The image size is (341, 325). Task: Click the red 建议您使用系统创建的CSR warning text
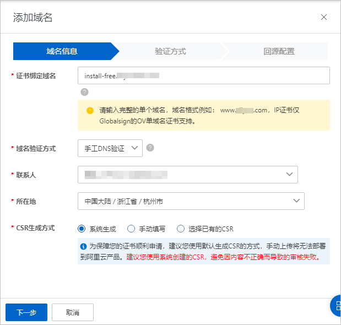(x=223, y=257)
